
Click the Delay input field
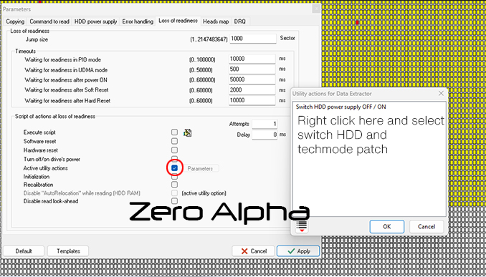[265, 135]
